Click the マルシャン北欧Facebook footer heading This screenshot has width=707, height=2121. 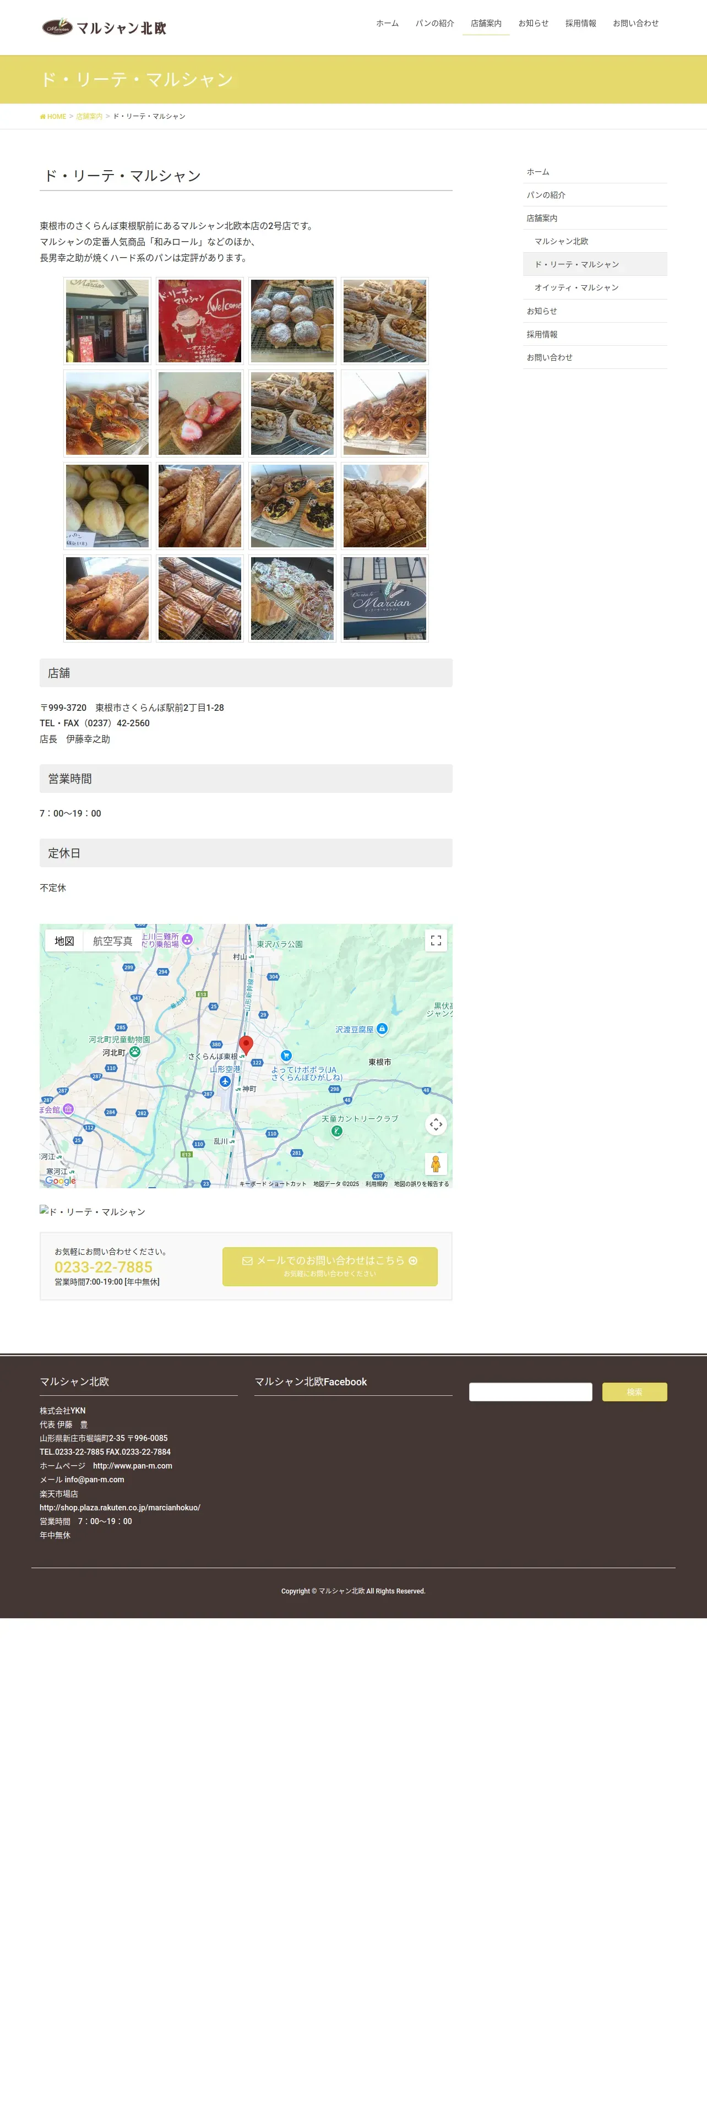coord(311,1382)
